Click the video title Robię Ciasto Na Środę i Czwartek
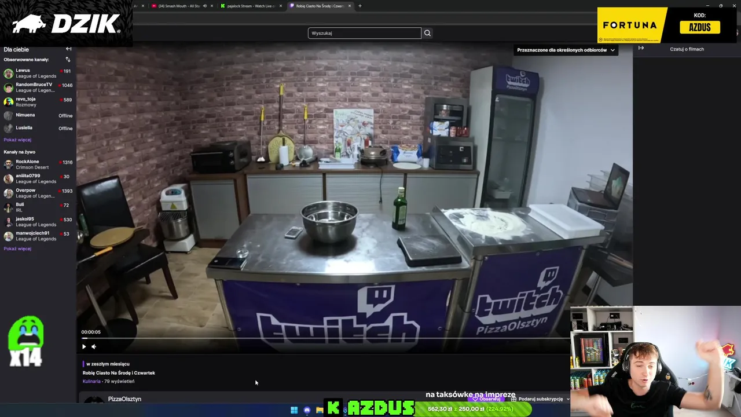Image resolution: width=741 pixels, height=417 pixels. [x=119, y=373]
